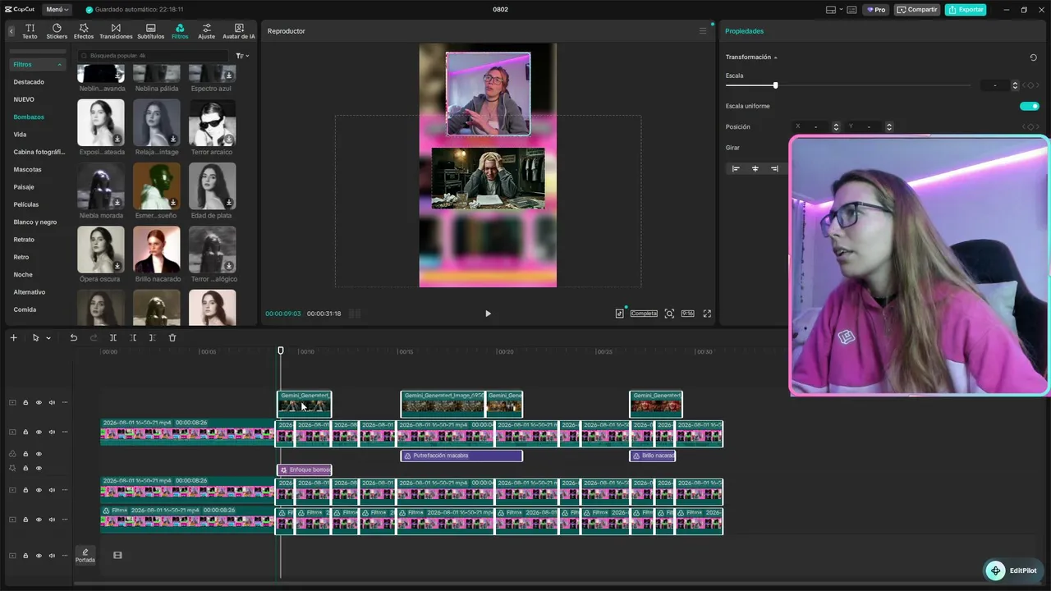The width and height of the screenshot is (1051, 591).
Task: Click the Completa preview quality button
Action: click(644, 314)
